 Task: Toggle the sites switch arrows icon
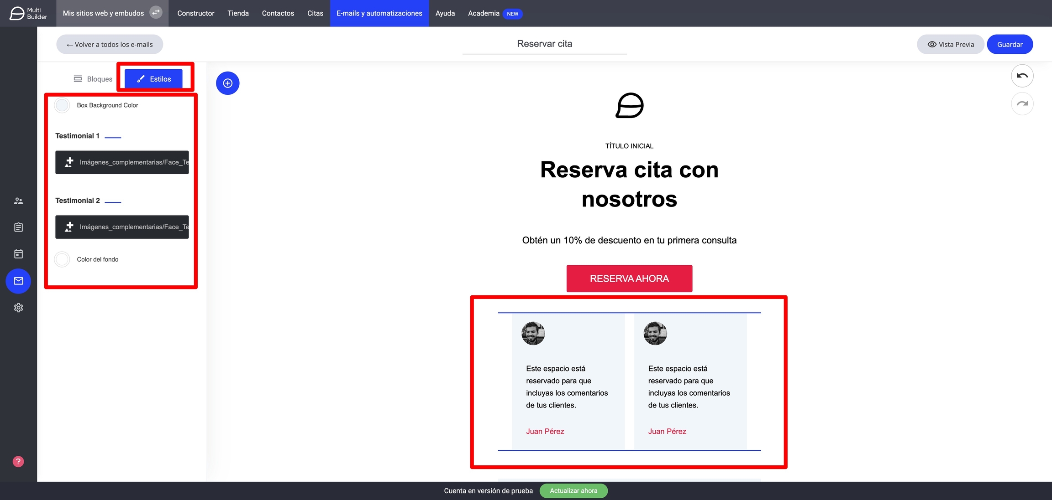(x=156, y=13)
